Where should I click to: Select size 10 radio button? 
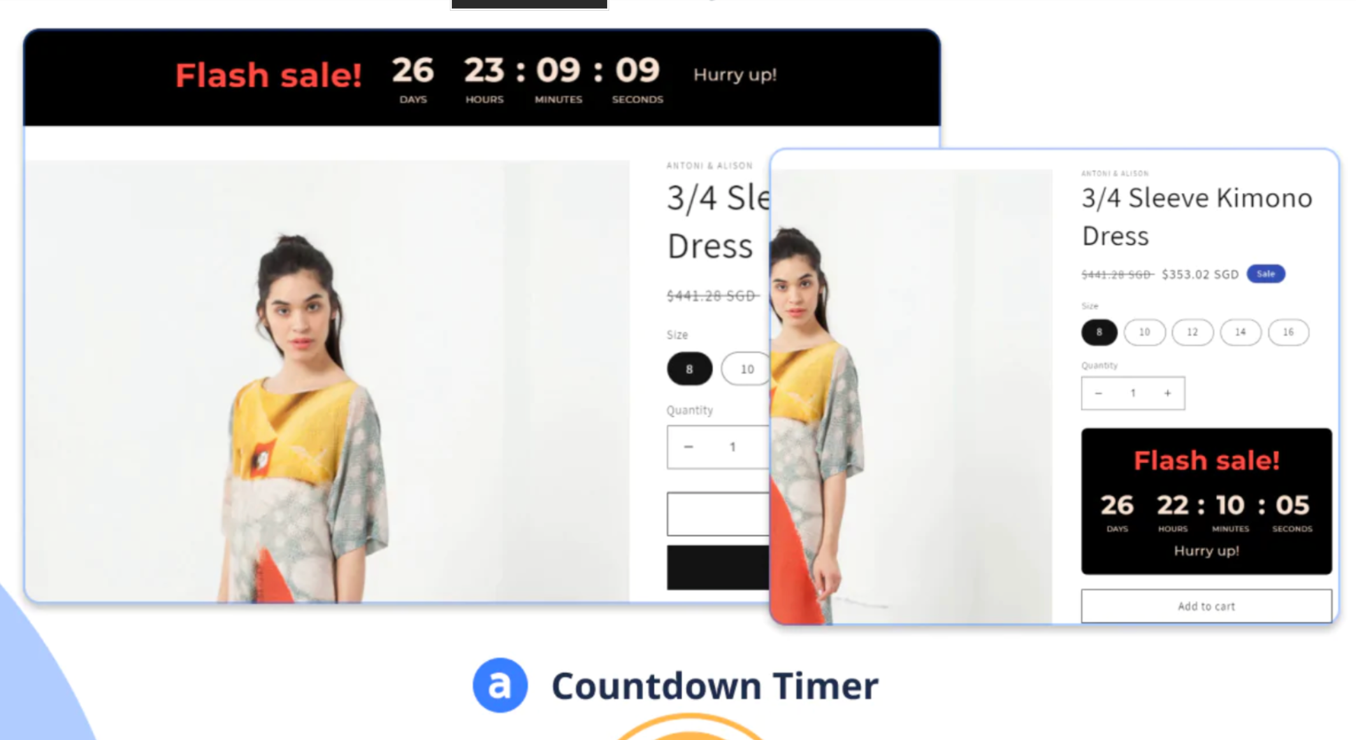point(1144,332)
